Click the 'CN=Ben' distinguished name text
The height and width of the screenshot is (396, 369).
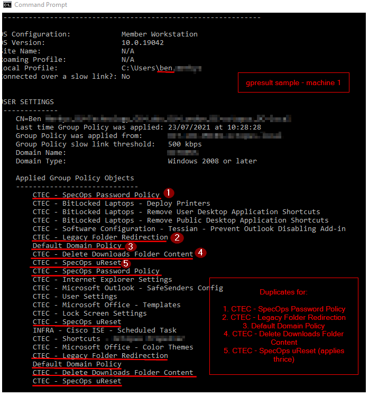(29, 119)
